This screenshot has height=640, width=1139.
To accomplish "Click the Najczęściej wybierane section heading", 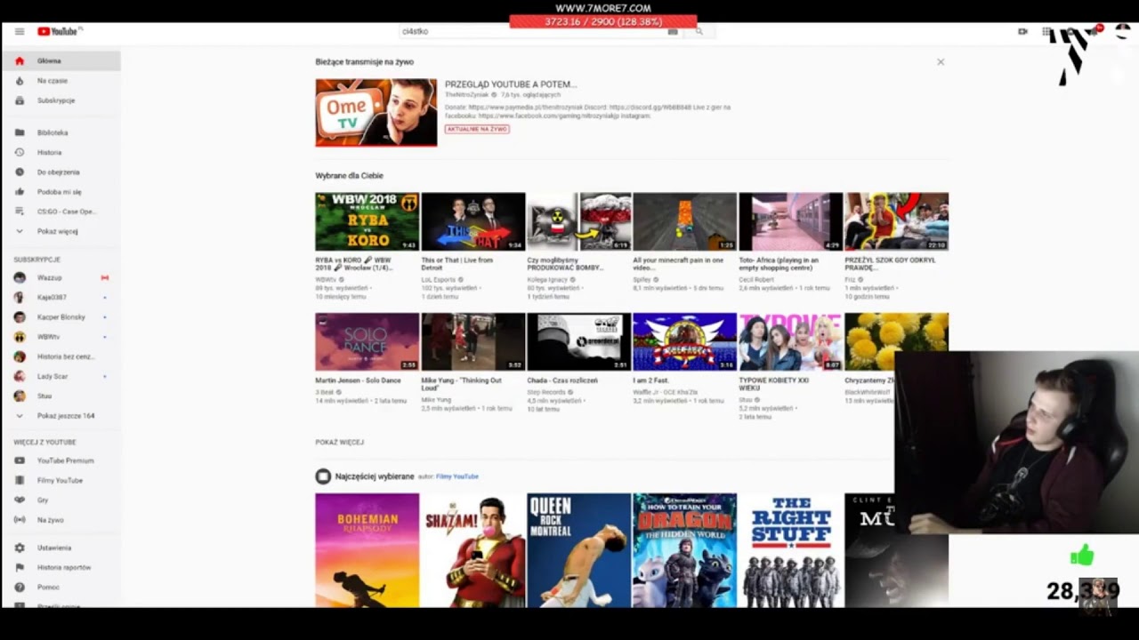I will click(x=375, y=476).
